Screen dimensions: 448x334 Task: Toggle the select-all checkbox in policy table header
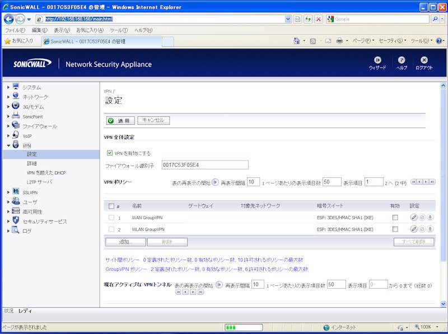[x=111, y=206]
